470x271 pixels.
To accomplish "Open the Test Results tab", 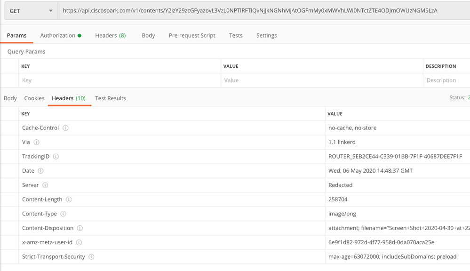I will [110, 98].
